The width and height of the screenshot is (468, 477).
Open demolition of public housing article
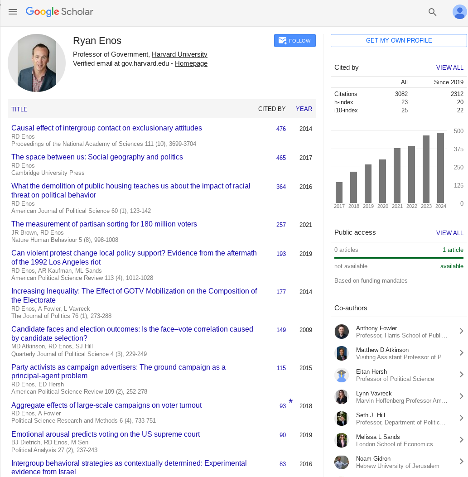(131, 190)
